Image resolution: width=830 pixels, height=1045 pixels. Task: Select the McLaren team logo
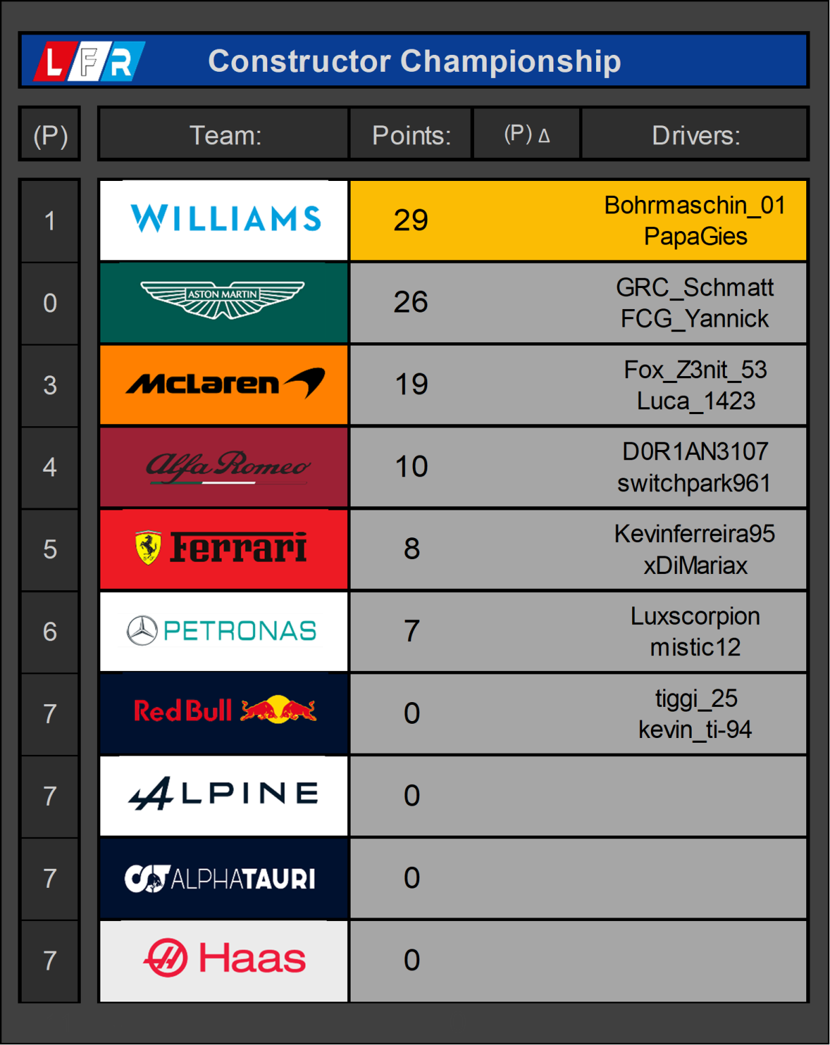click(x=224, y=384)
